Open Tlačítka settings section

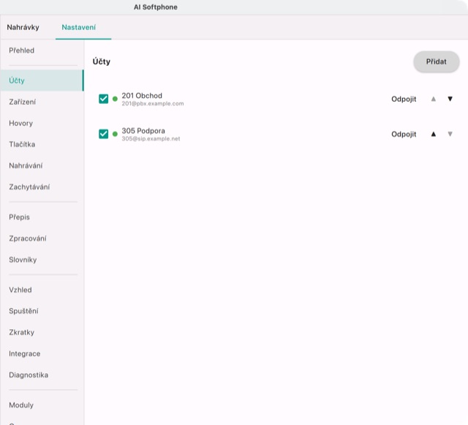[x=42, y=145]
